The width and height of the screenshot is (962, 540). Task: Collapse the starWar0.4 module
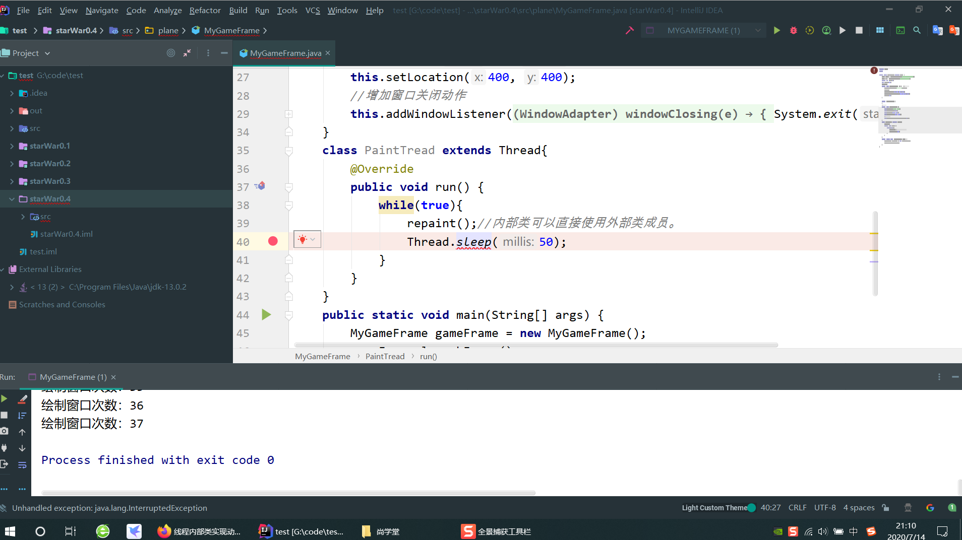tap(12, 199)
